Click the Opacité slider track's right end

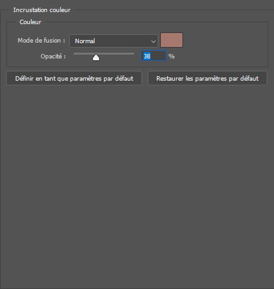tap(133, 54)
